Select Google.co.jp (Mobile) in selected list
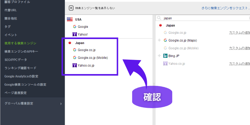Screen dimensions: 250x125 93,57
